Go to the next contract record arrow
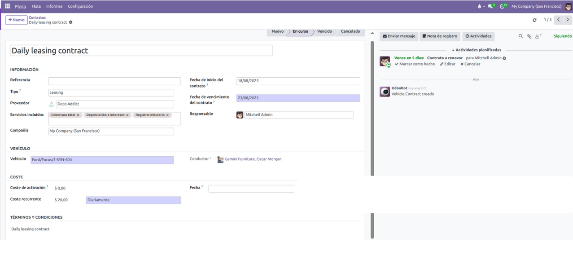Image resolution: width=573 pixels, height=273 pixels. pos(568,20)
